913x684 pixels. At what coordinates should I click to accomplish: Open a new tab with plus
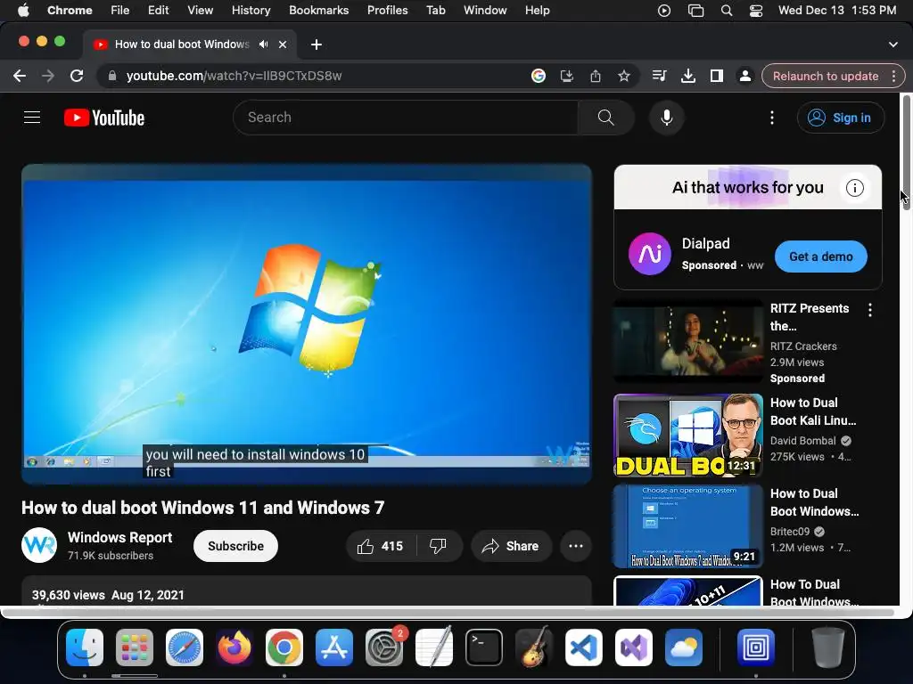317,45
